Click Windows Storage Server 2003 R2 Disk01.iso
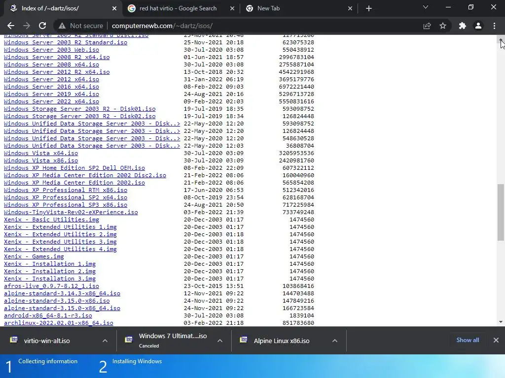505x378 pixels. pyautogui.click(x=79, y=109)
